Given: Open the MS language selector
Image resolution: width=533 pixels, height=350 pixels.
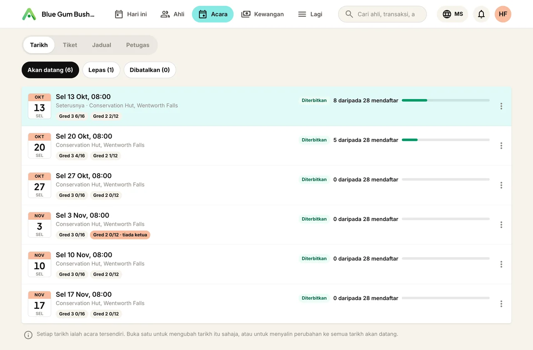Looking at the screenshot, I should pyautogui.click(x=453, y=14).
